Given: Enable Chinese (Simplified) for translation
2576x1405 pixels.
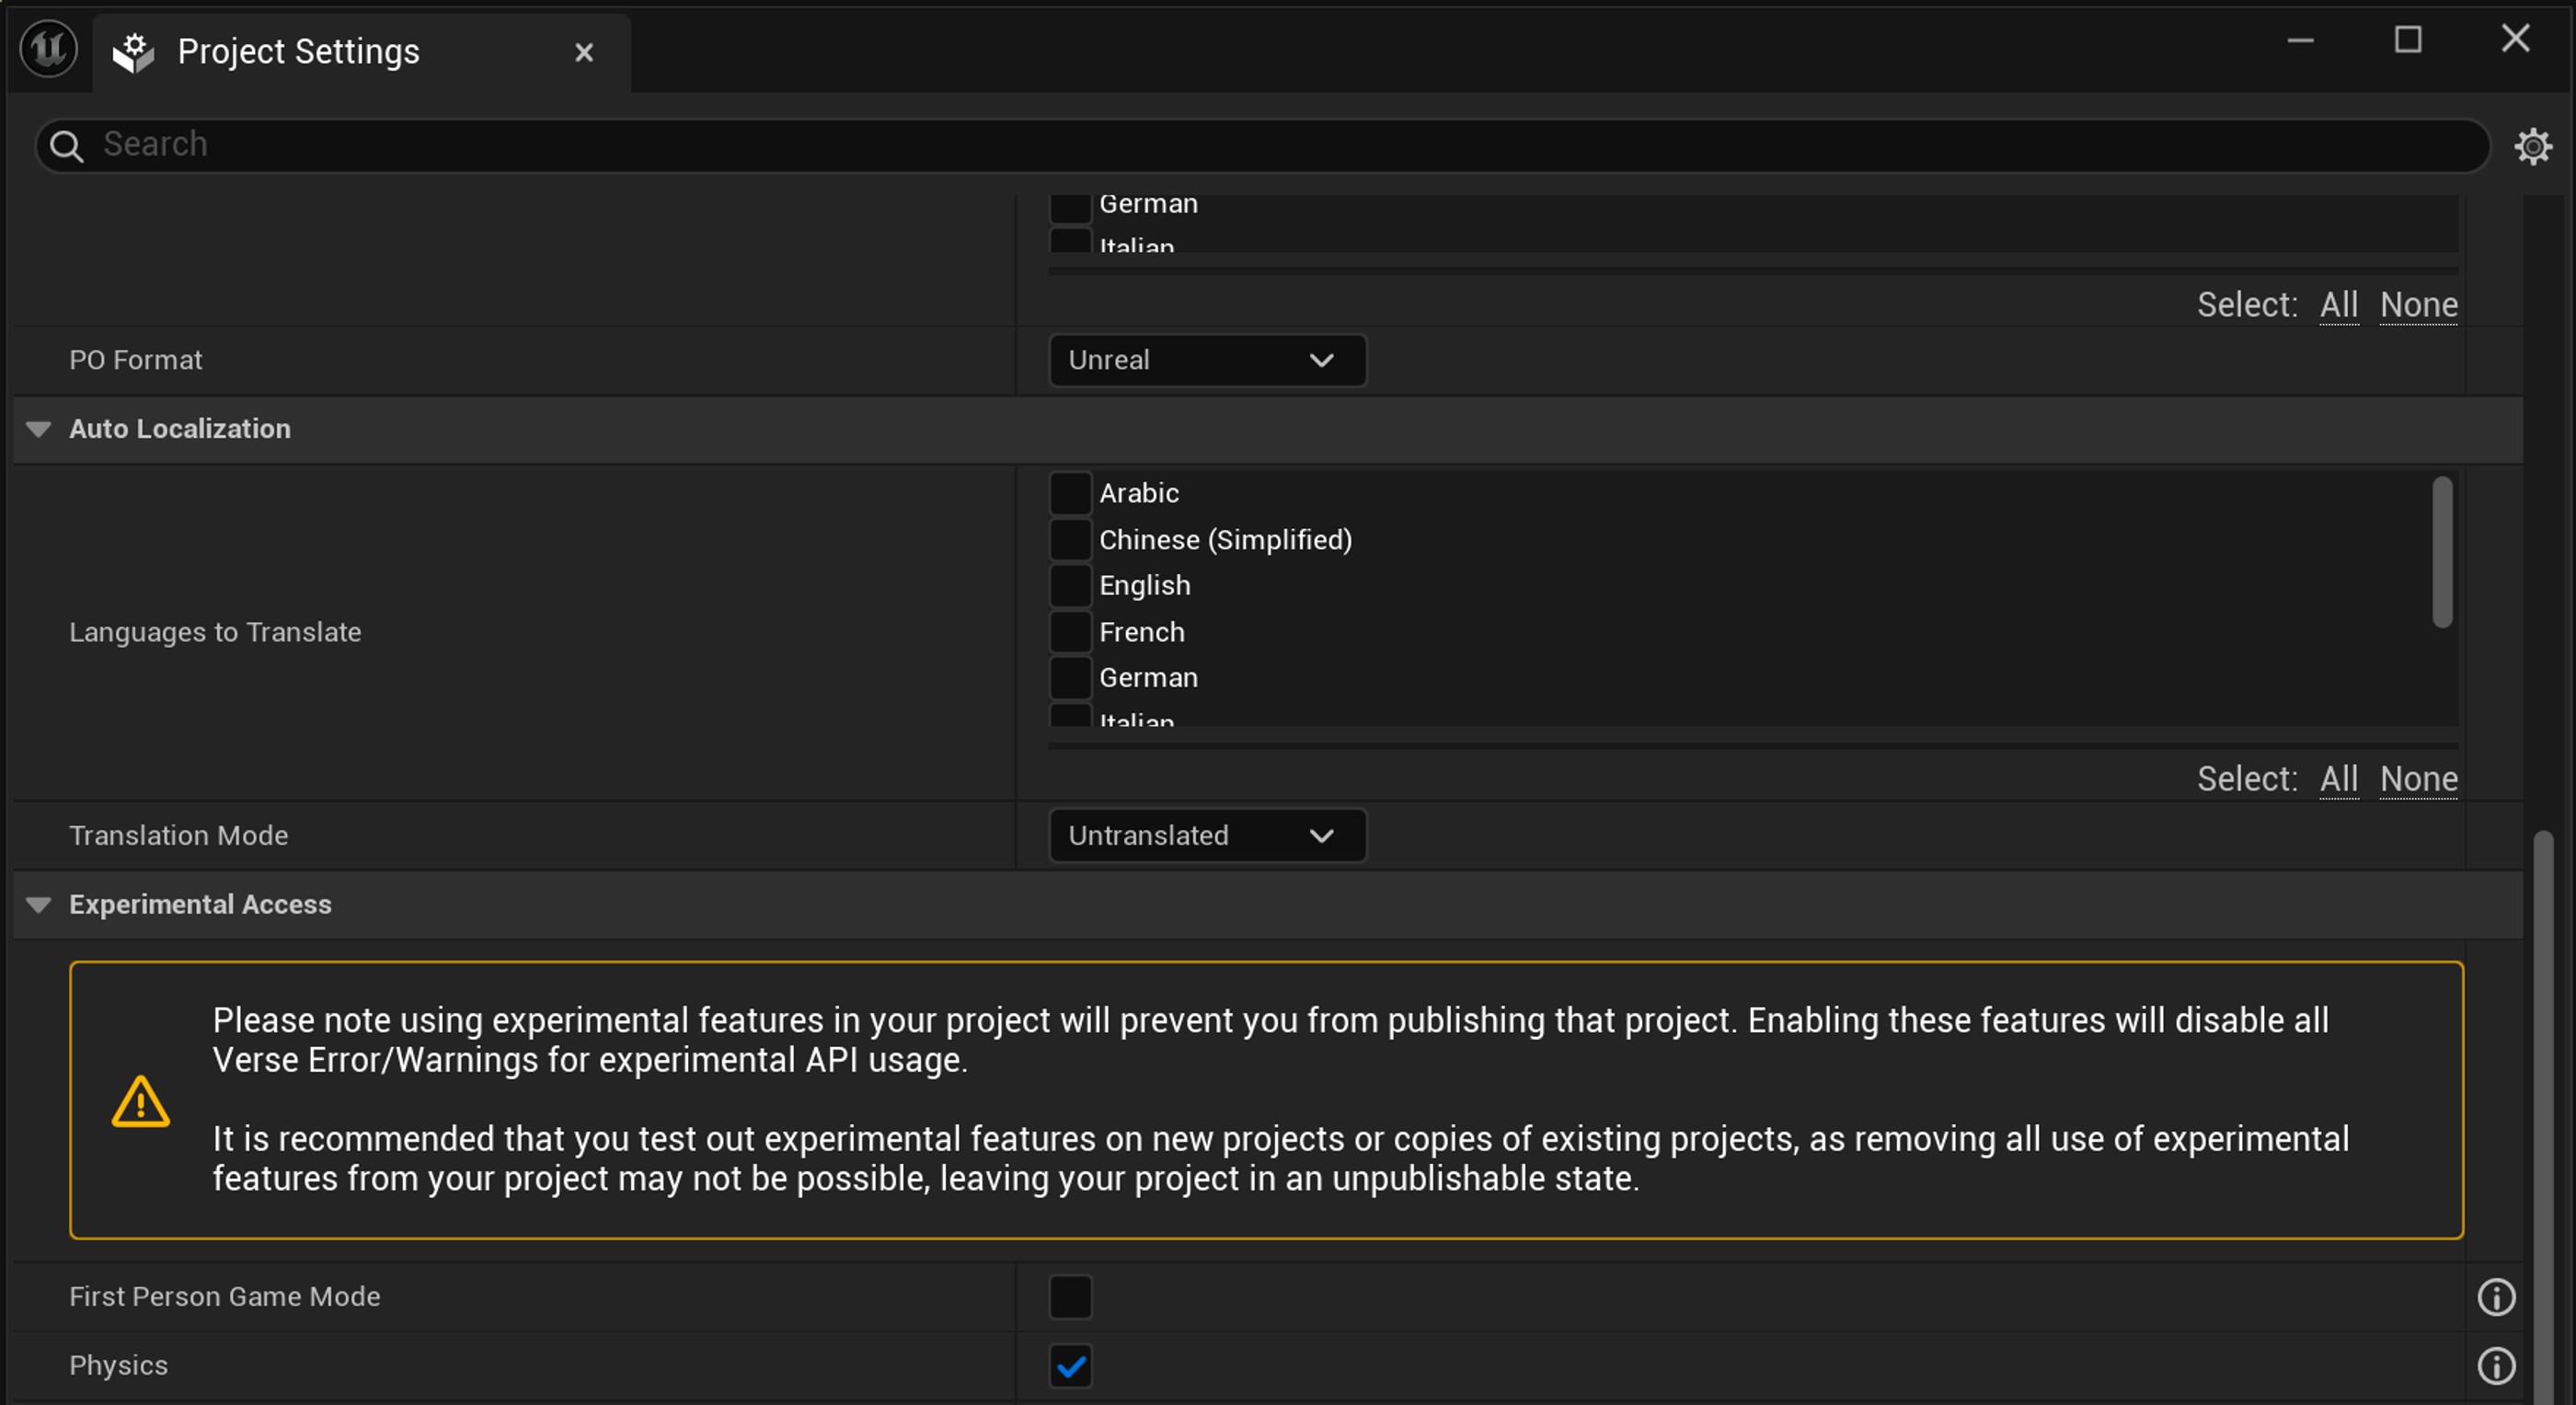Looking at the screenshot, I should 1070,539.
